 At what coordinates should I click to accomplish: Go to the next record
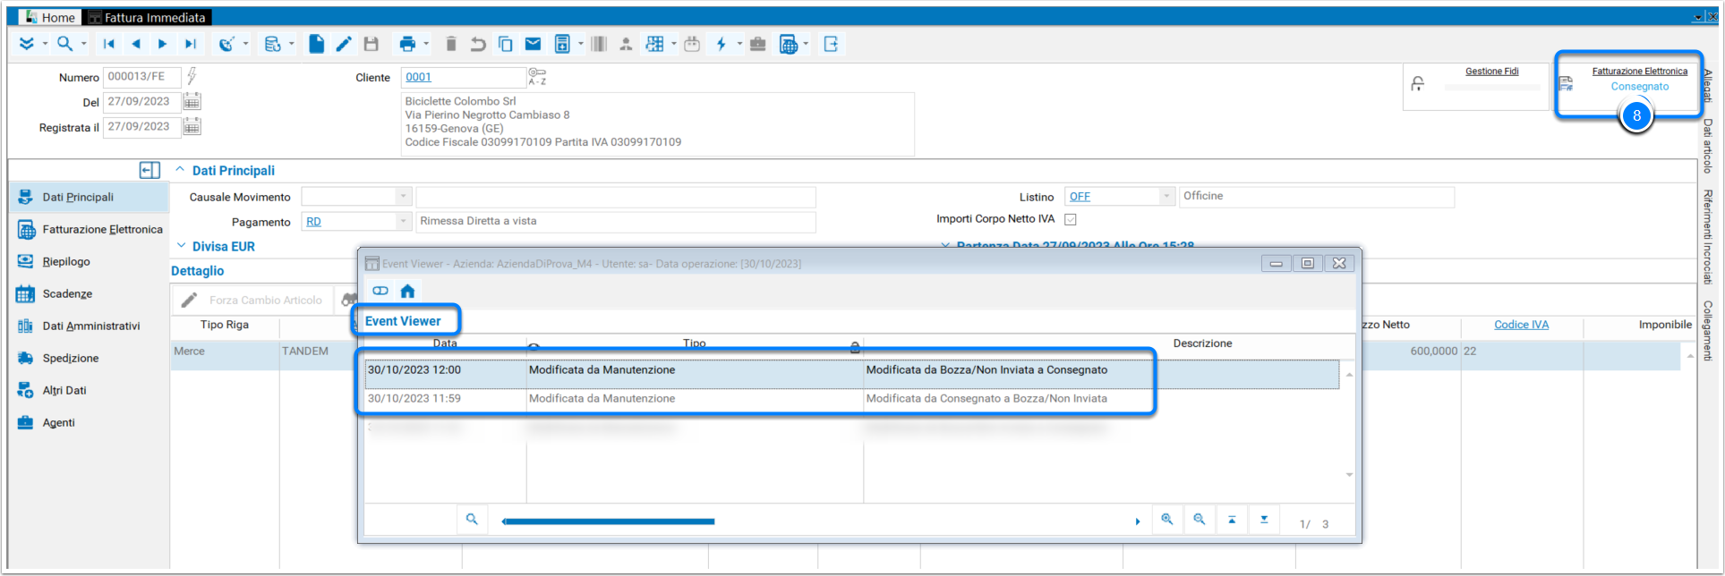[162, 44]
